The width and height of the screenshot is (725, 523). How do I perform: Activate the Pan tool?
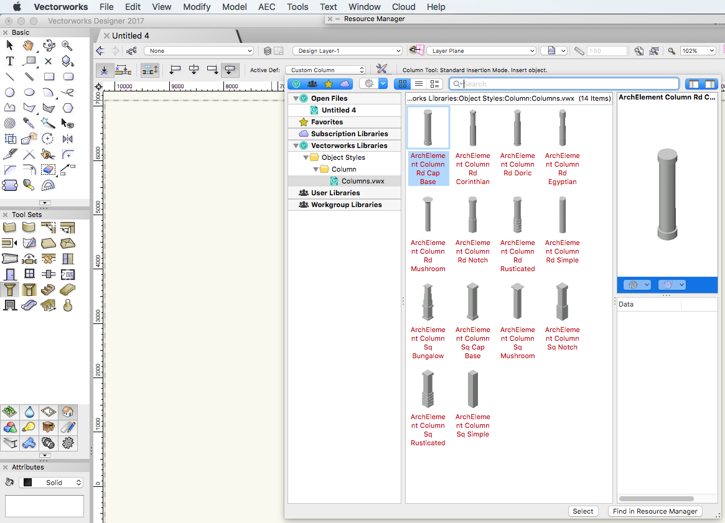[x=28, y=45]
